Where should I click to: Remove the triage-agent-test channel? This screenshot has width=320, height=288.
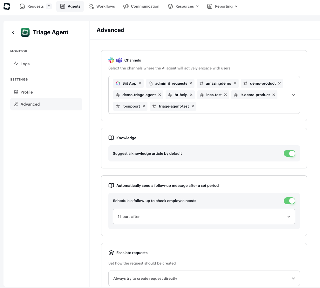click(x=193, y=106)
